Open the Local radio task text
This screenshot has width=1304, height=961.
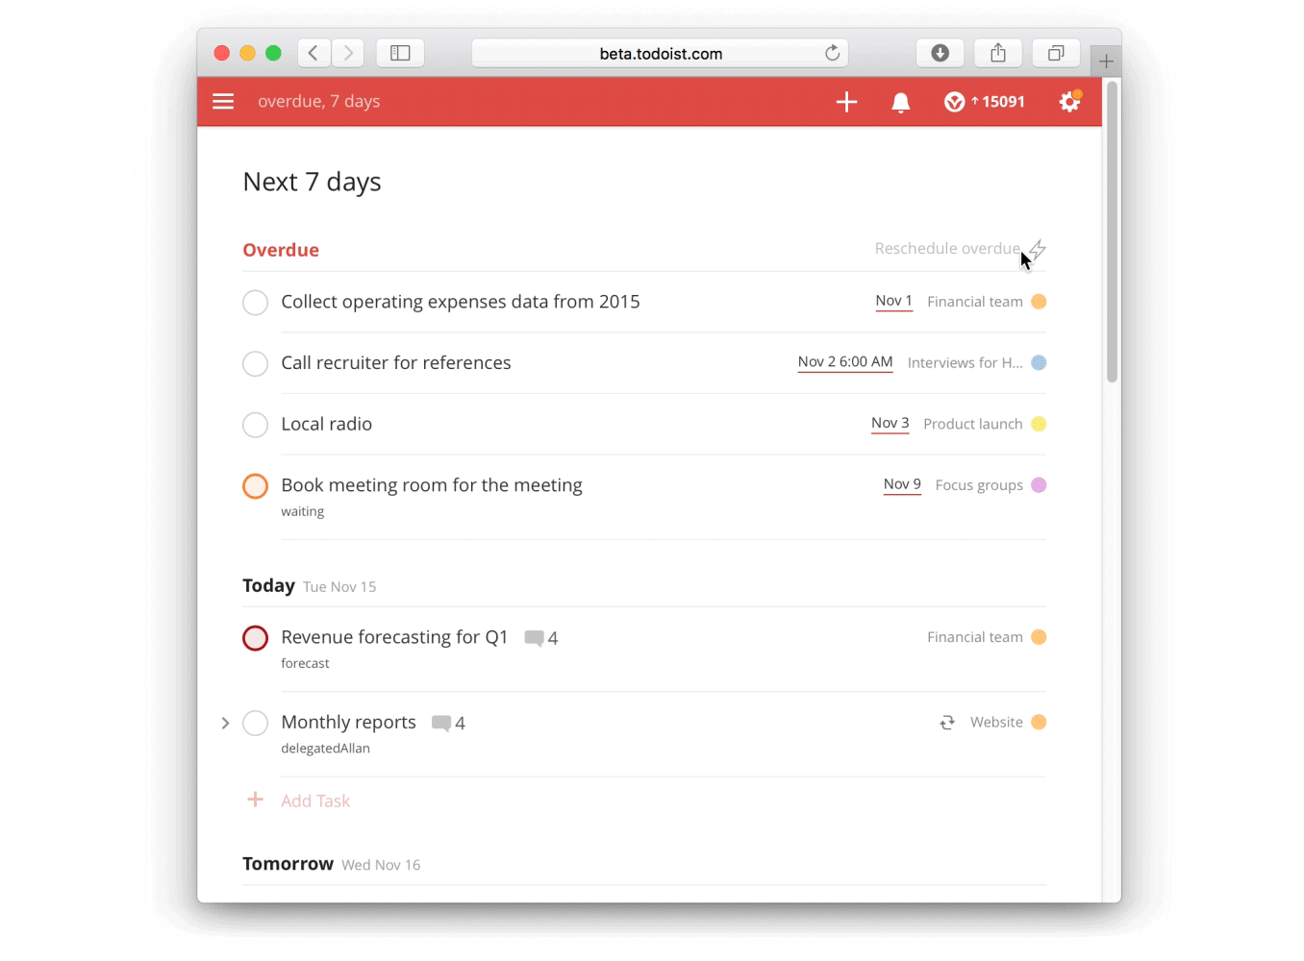coord(326,424)
